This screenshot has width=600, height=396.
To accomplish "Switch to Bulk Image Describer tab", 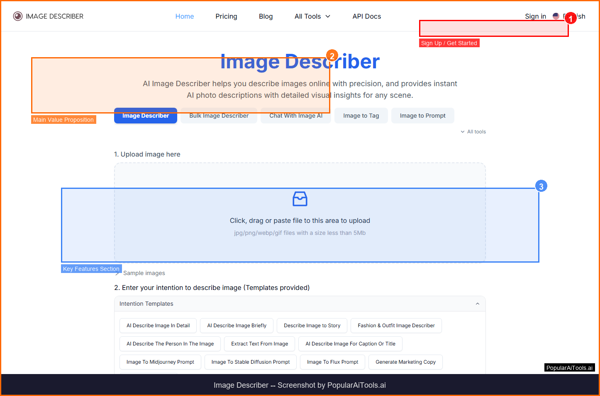I will pos(219,116).
